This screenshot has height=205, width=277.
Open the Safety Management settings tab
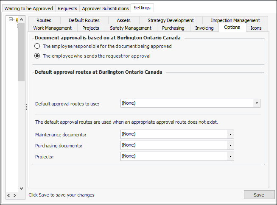point(130,28)
